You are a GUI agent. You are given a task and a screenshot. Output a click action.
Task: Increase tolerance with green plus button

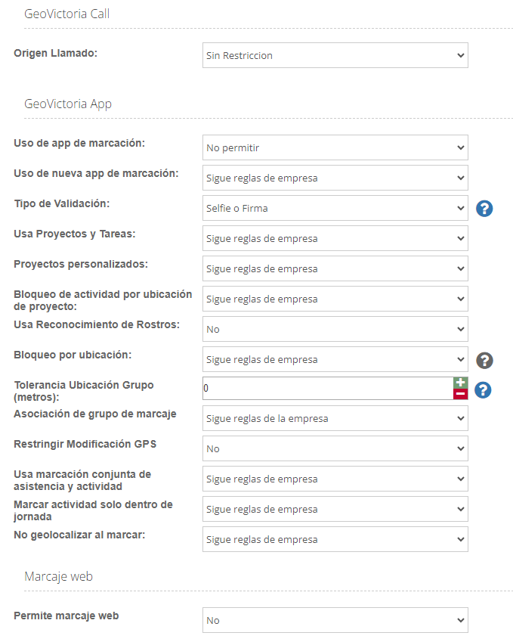(460, 383)
